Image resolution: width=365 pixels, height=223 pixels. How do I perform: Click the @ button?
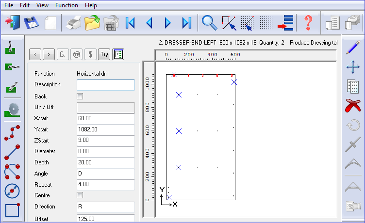coord(77,54)
